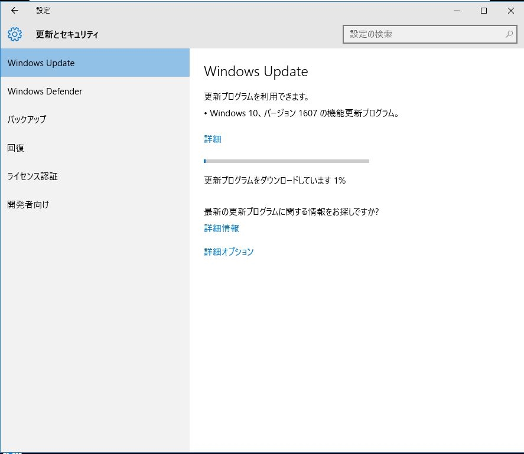
Task: Click the 最新の更新プログラムに関する情報 text
Action: point(291,211)
